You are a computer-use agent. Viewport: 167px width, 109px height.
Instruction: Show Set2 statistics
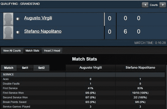click(x=41, y=68)
